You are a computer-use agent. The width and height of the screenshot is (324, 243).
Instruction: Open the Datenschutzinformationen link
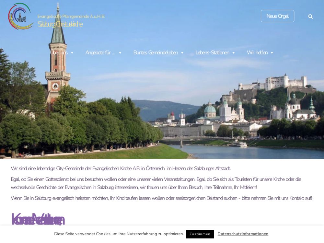coord(243,234)
